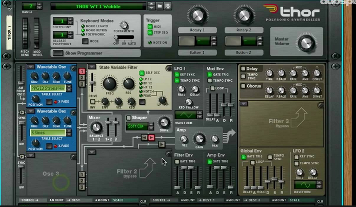Click the browse patch folder icon
356x207 pixels.
click(160, 6)
